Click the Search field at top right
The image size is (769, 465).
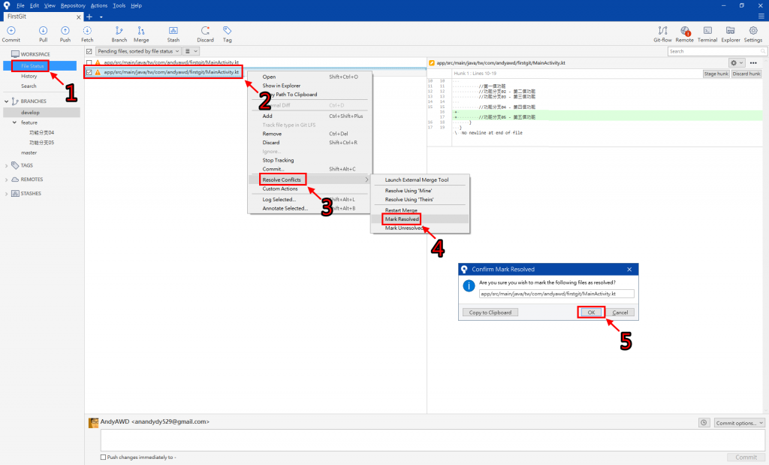pos(716,51)
